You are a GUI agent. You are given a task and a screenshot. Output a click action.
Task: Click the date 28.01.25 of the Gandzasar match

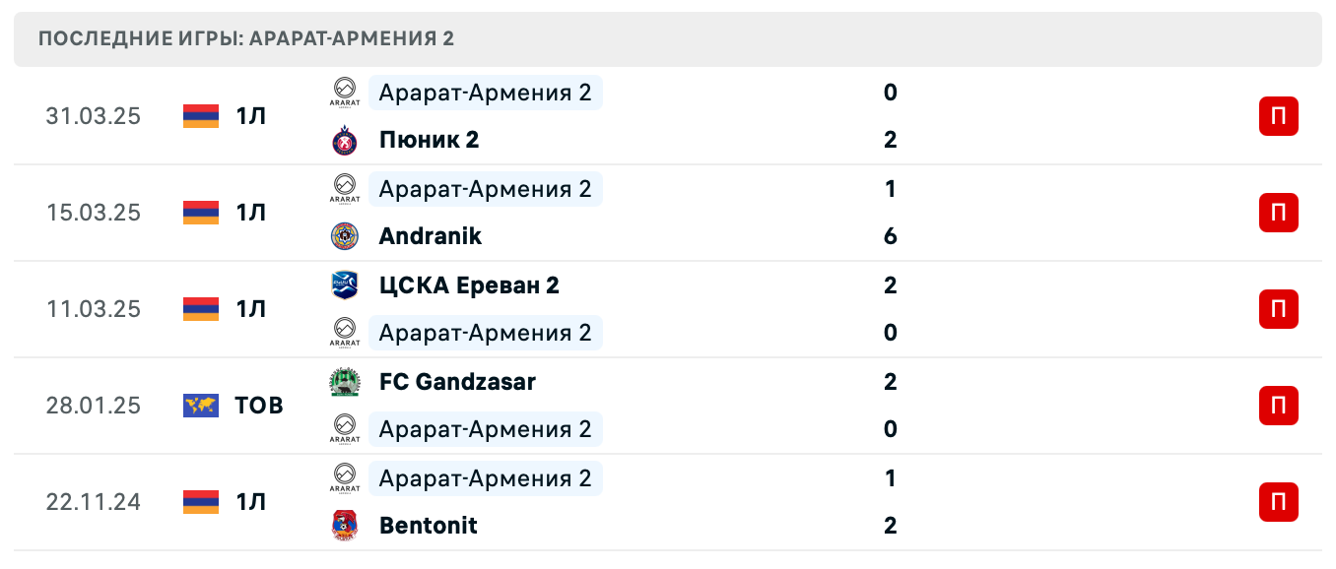(x=93, y=405)
